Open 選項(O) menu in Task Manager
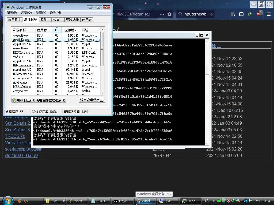This screenshot has width=274, height=205. point(26,13)
